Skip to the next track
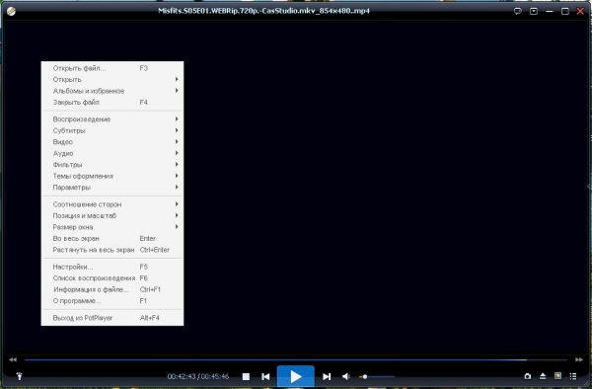Viewport: 592px width, 389px height. (x=327, y=376)
